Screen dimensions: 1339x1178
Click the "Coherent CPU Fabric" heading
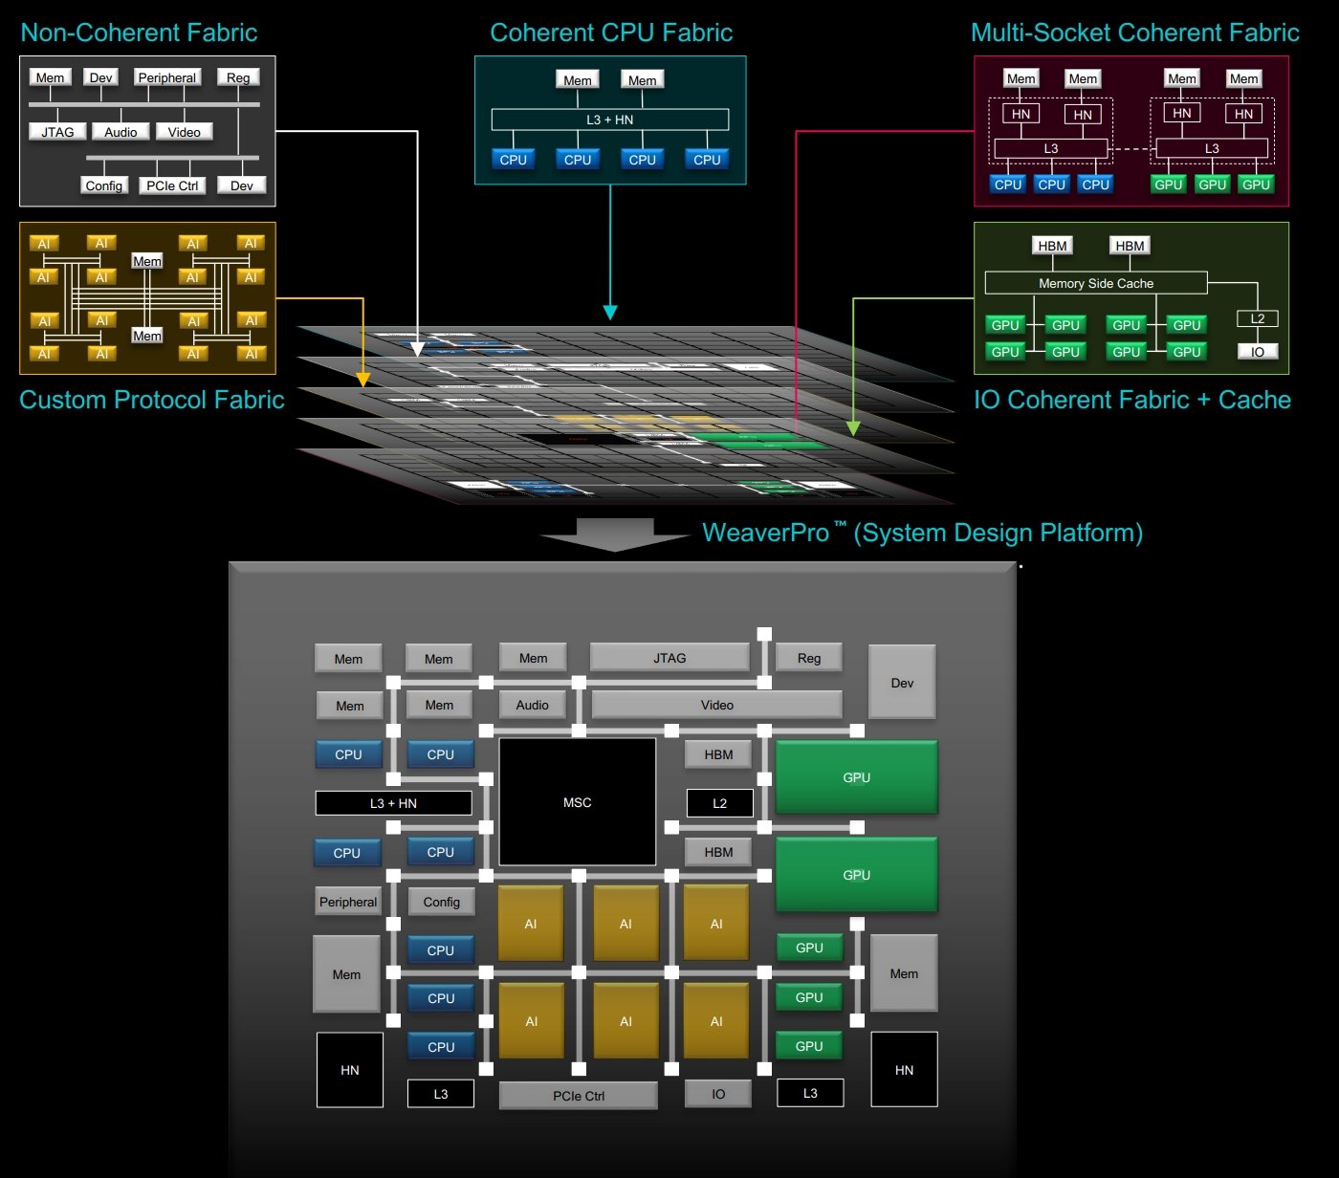point(611,33)
